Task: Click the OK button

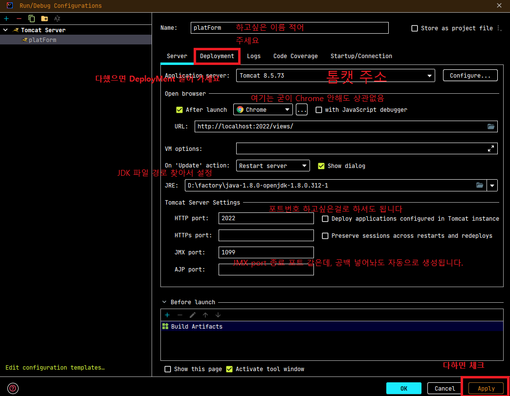Action: pyautogui.click(x=403, y=388)
